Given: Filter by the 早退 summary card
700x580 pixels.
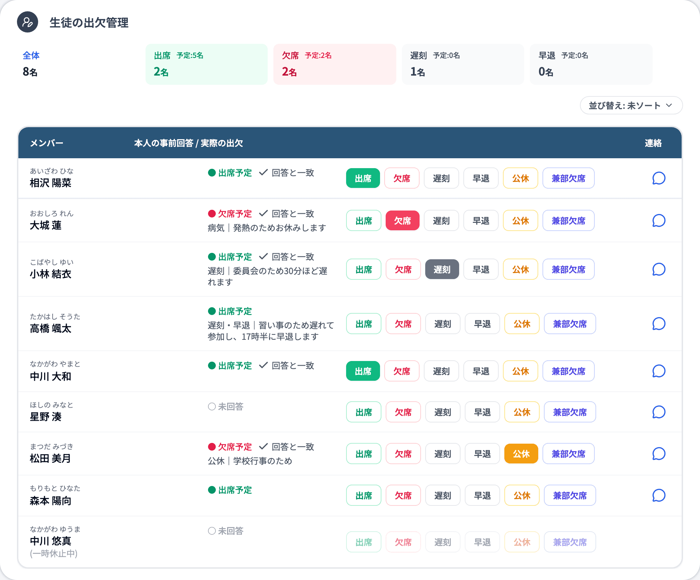Looking at the screenshot, I should coord(591,64).
